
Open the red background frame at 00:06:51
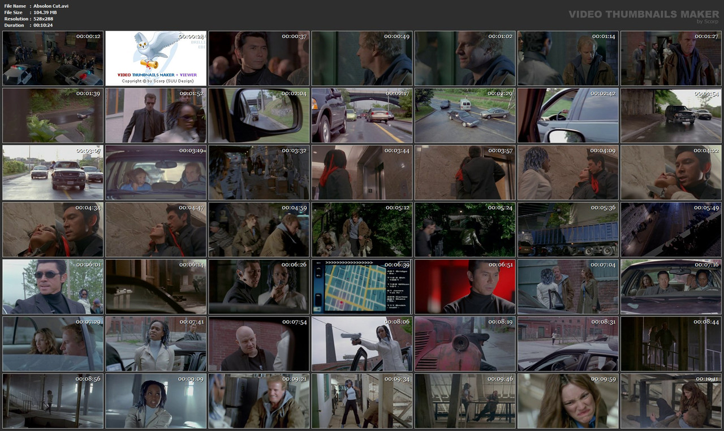click(x=465, y=287)
